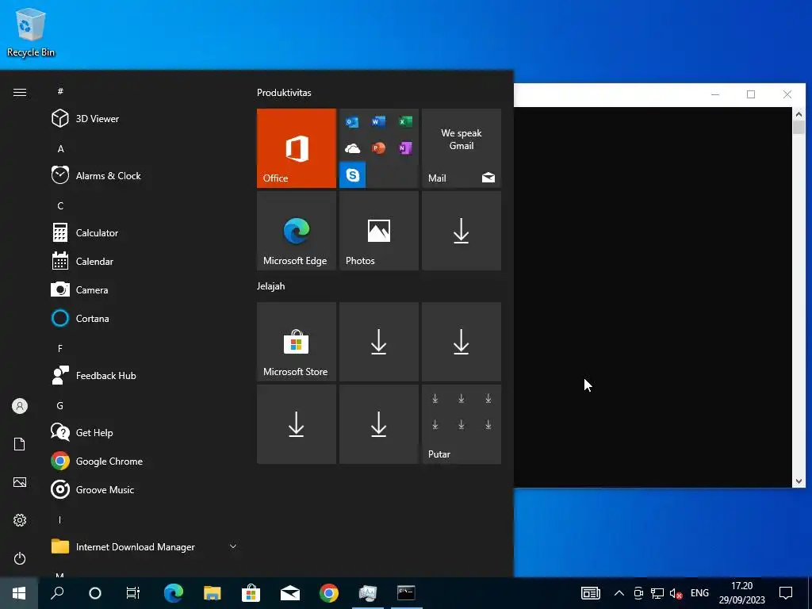Screen dimensions: 812x609
Task: Change the ENG input language
Action: click(699, 593)
